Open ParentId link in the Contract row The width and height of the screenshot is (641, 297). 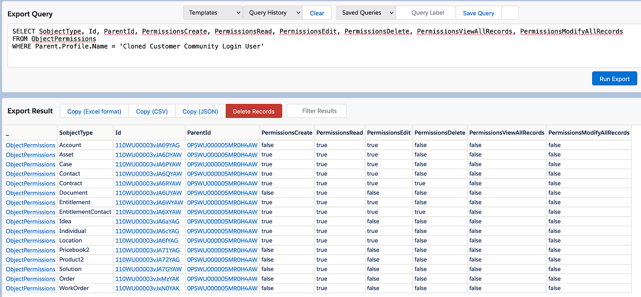pos(222,183)
